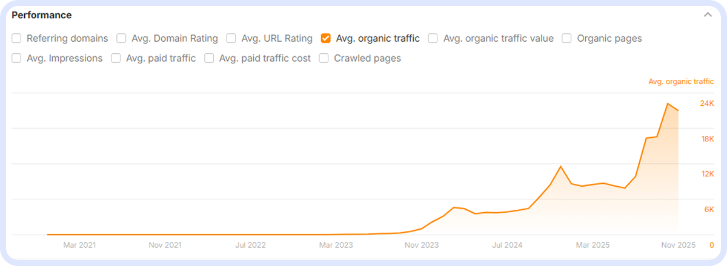The image size is (727, 266).
Task: Click the 12K y-axis value
Action: click(707, 174)
